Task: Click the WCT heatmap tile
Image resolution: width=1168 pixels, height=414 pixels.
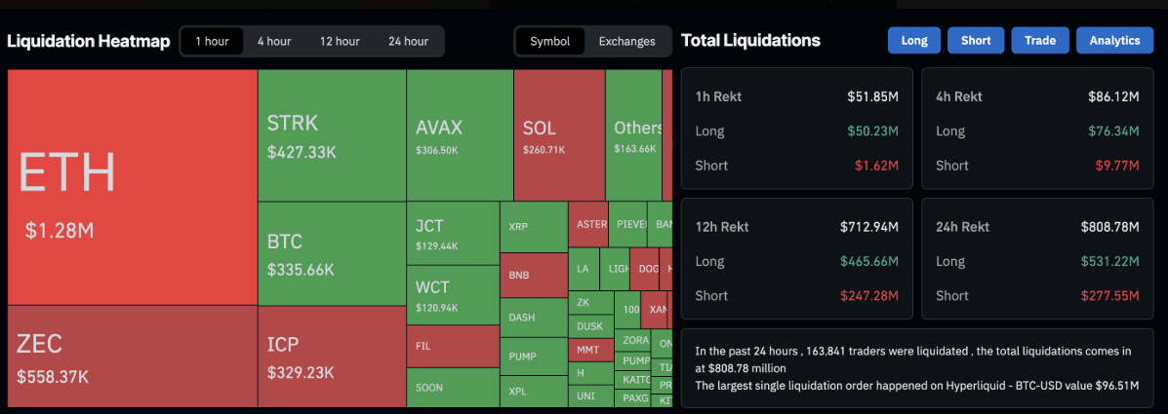Action: [x=453, y=295]
